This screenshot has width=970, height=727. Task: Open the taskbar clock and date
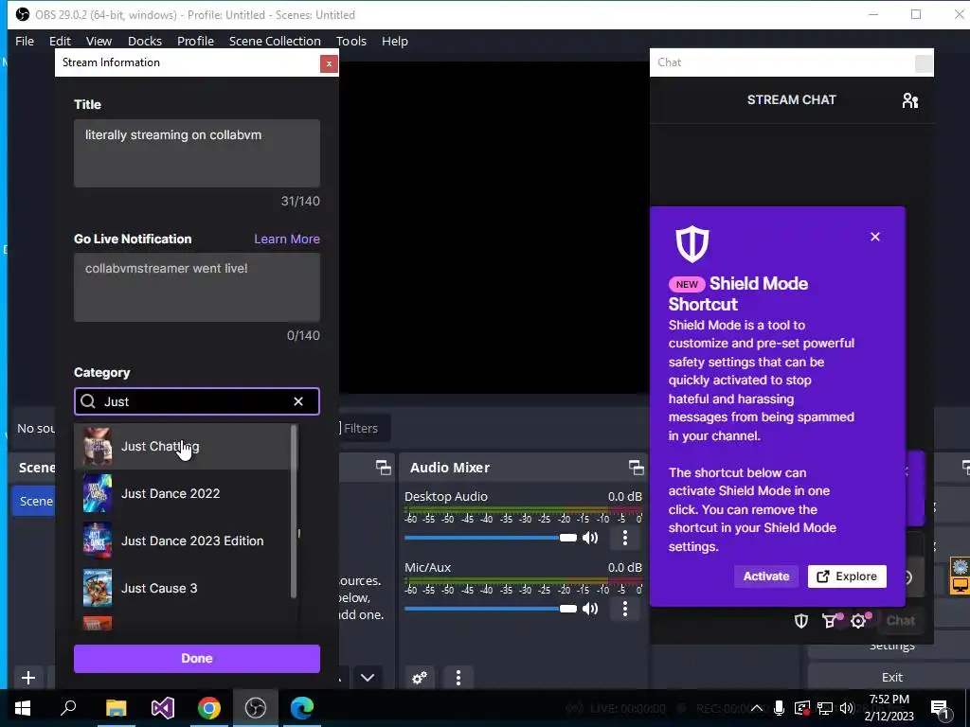tap(889, 708)
